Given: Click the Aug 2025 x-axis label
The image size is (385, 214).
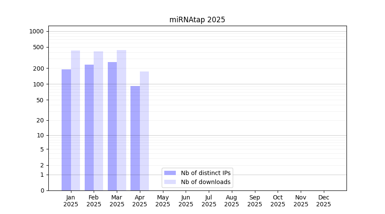Looking at the screenshot, I should (x=232, y=201).
